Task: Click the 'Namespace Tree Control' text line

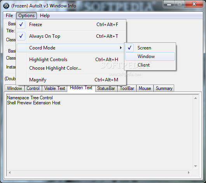Action: [x=30, y=98]
